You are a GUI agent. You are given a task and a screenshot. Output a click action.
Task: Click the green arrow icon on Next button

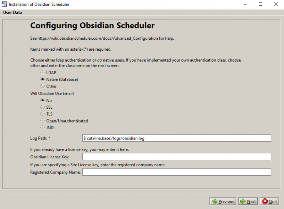click(x=243, y=201)
